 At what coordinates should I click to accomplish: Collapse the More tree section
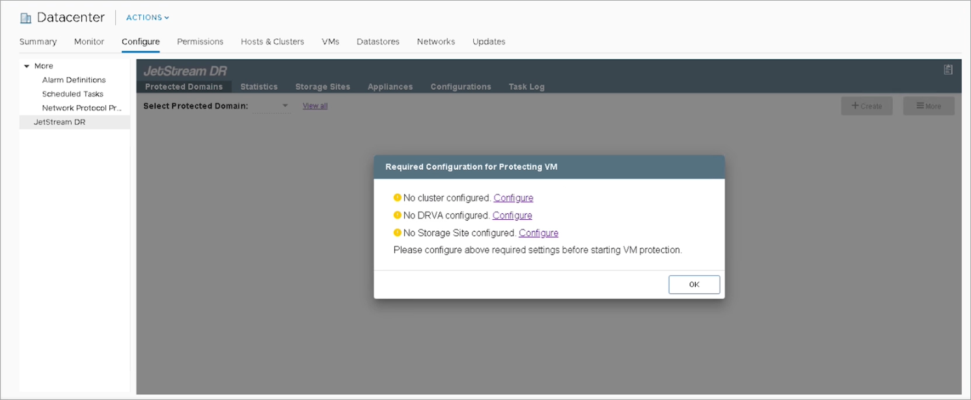pyautogui.click(x=27, y=66)
